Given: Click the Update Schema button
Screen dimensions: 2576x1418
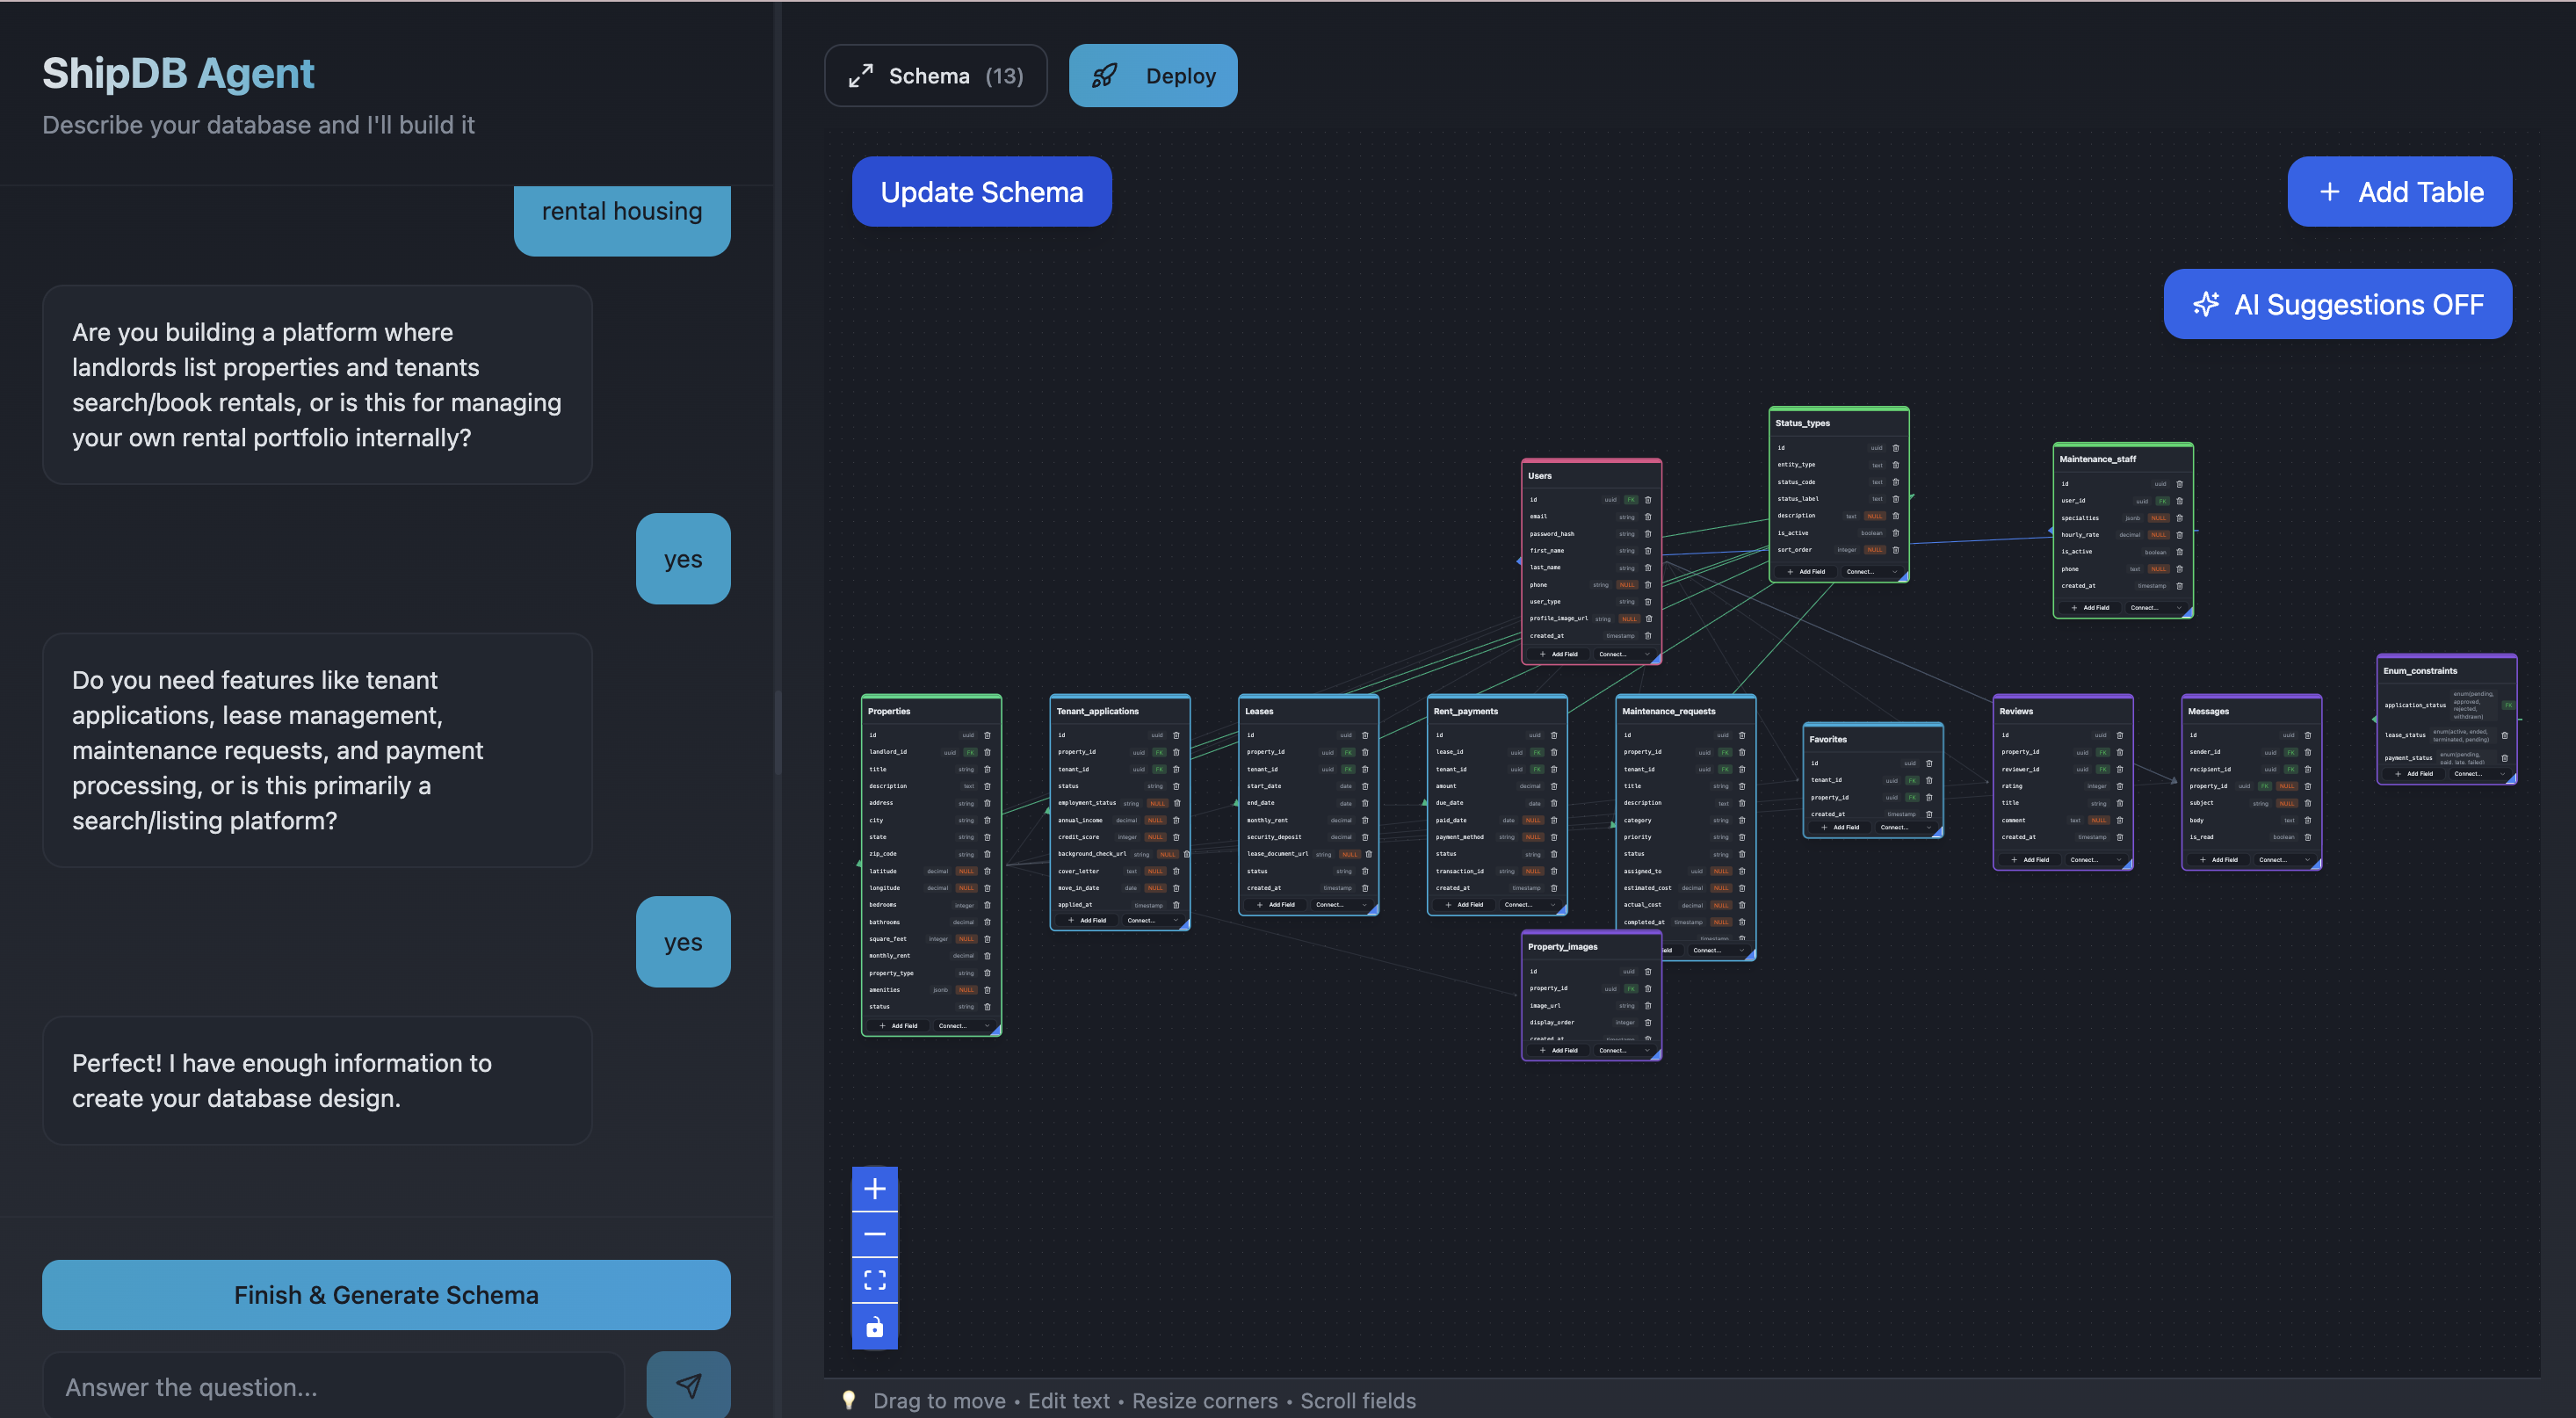Looking at the screenshot, I should (x=981, y=192).
